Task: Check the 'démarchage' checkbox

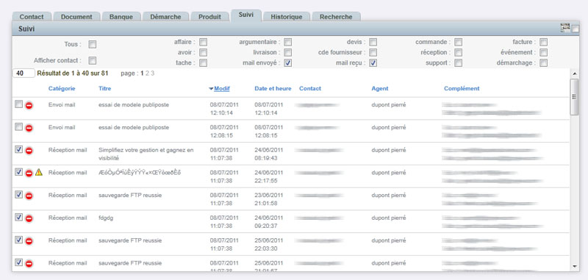Action: [543, 63]
